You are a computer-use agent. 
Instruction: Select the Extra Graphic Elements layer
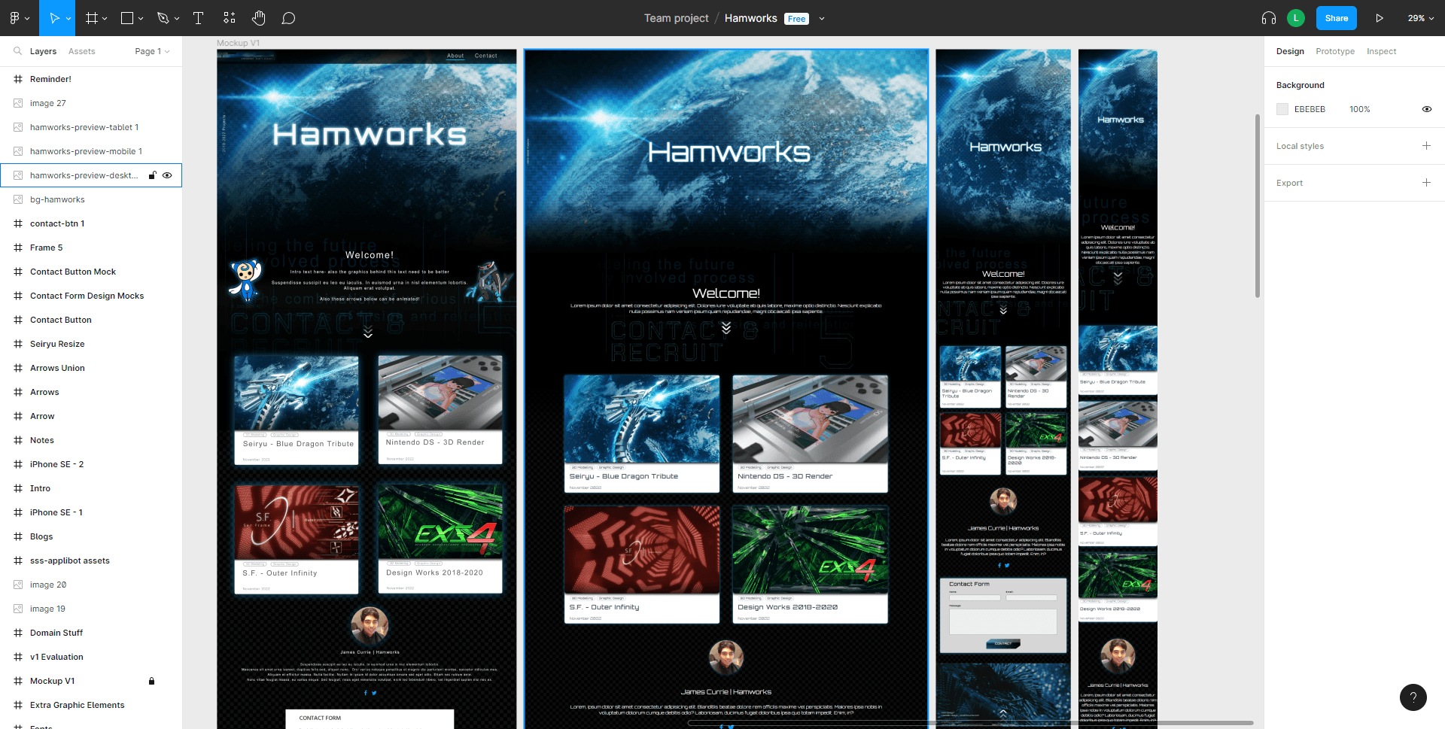[x=91, y=705]
